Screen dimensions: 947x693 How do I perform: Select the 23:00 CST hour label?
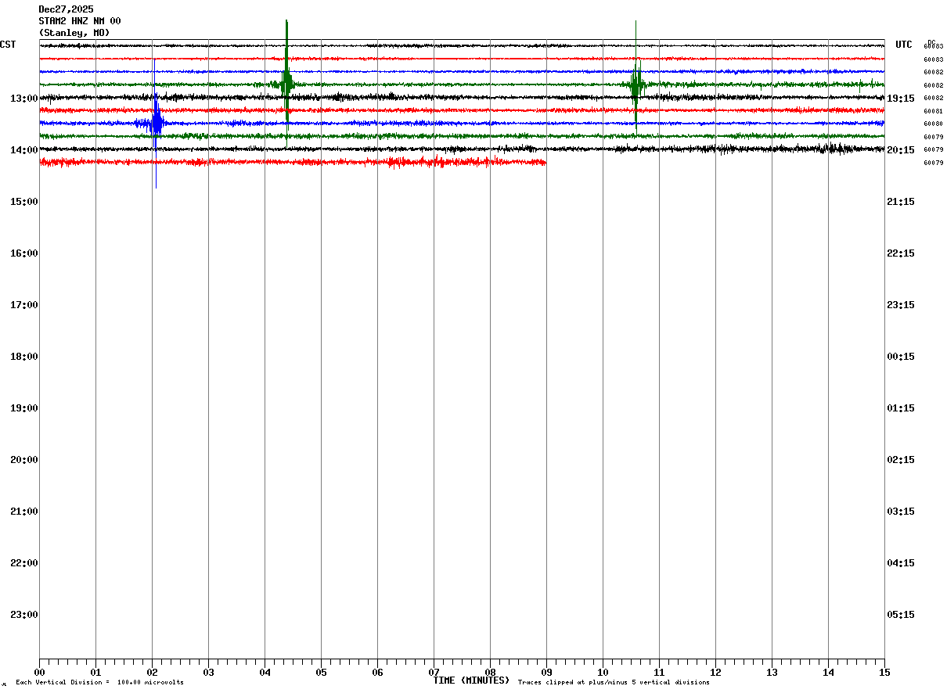23,615
